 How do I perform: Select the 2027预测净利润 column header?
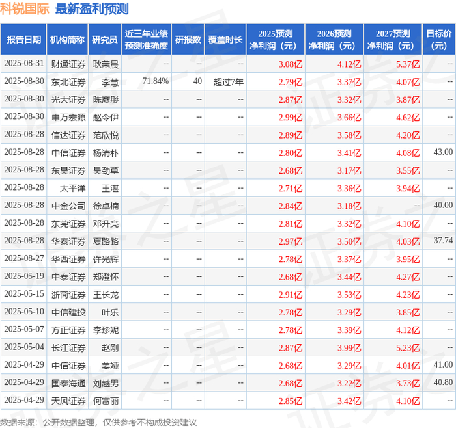click(393, 40)
